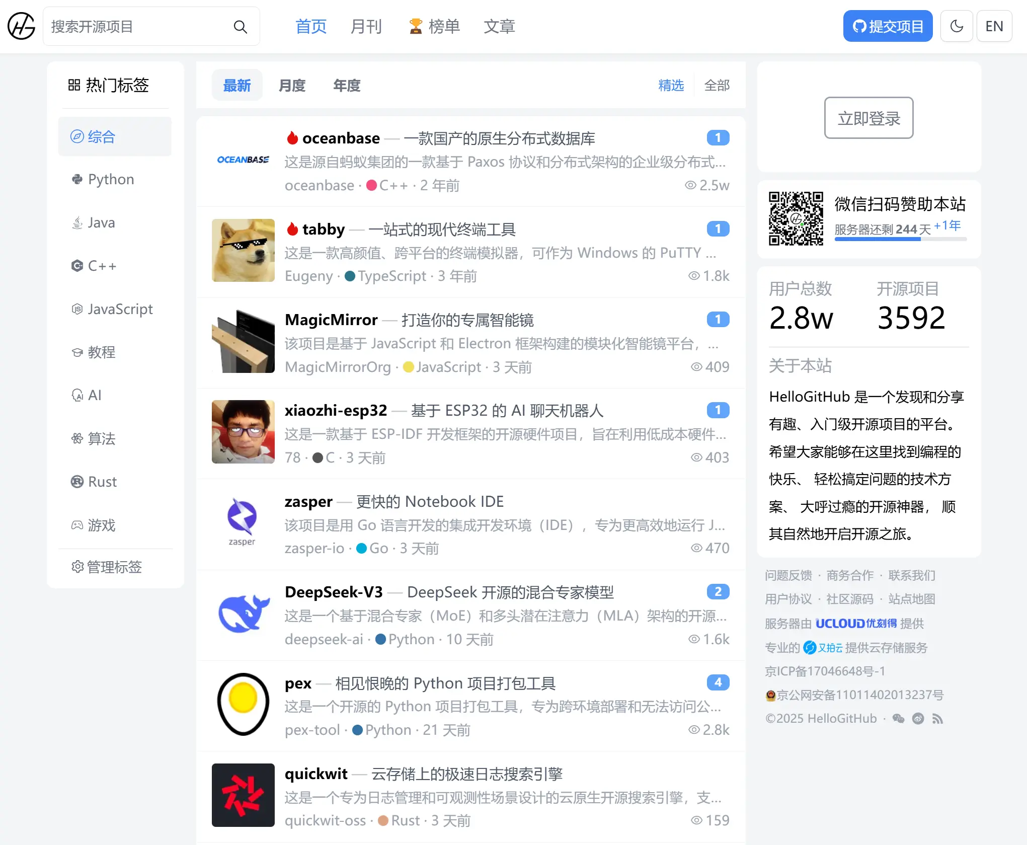Select the Python tag in sidebar
Viewport: 1027px width, 845px height.
click(111, 180)
